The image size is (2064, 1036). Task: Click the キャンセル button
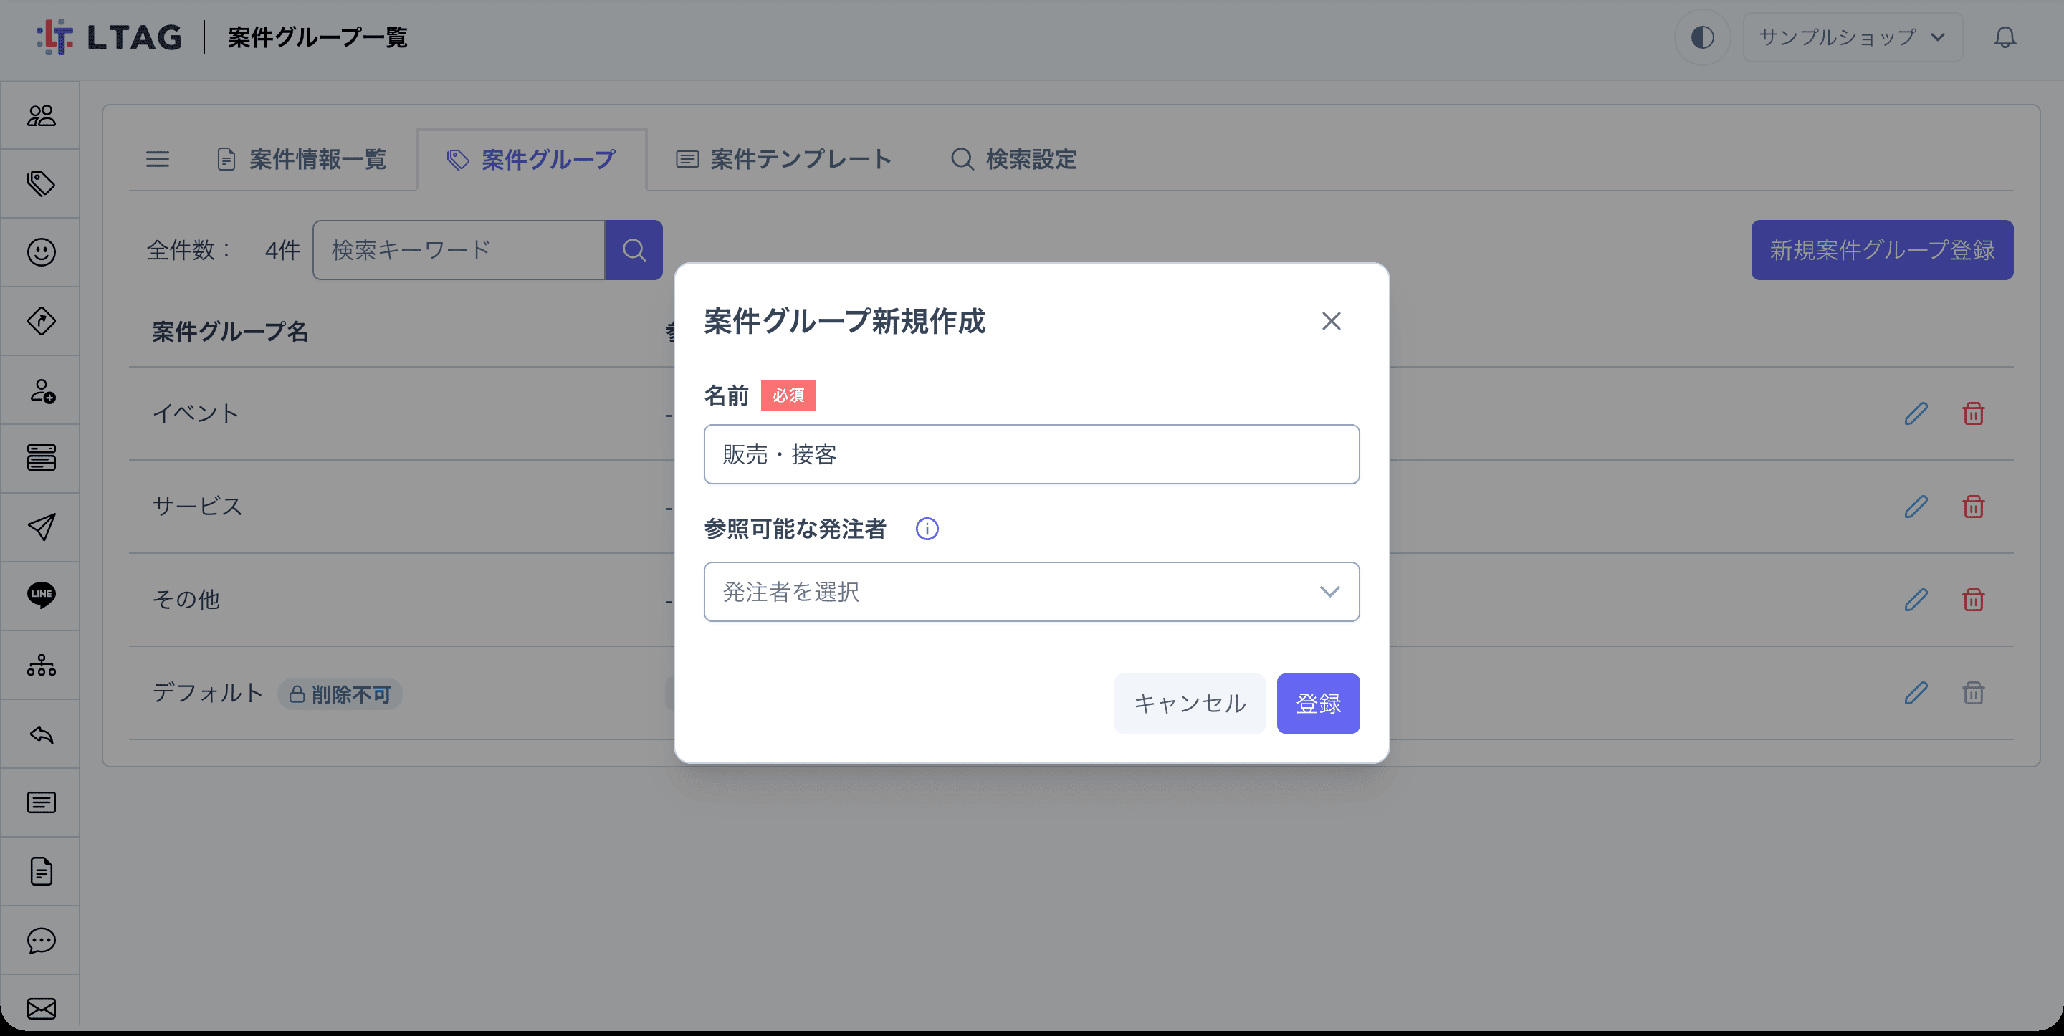point(1189,704)
